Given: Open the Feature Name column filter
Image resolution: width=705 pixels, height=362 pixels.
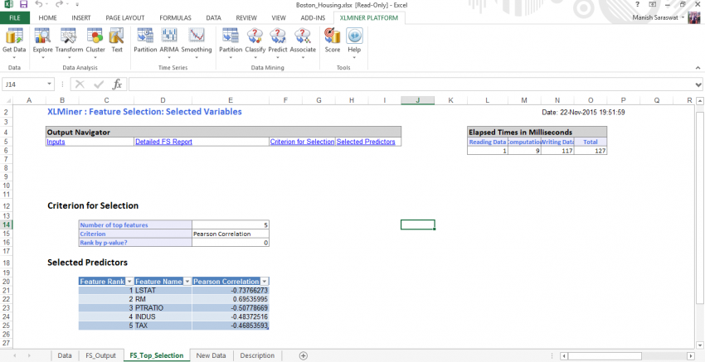Looking at the screenshot, I should tap(187, 282).
